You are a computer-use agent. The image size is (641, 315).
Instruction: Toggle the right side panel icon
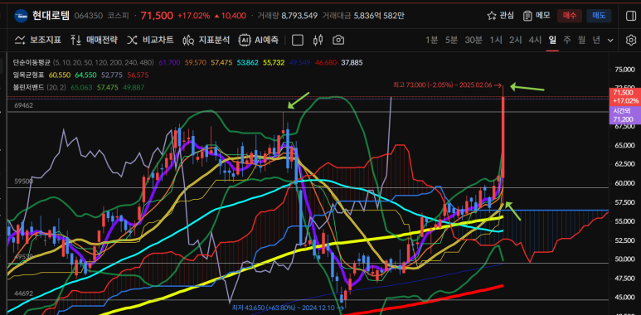click(630, 16)
